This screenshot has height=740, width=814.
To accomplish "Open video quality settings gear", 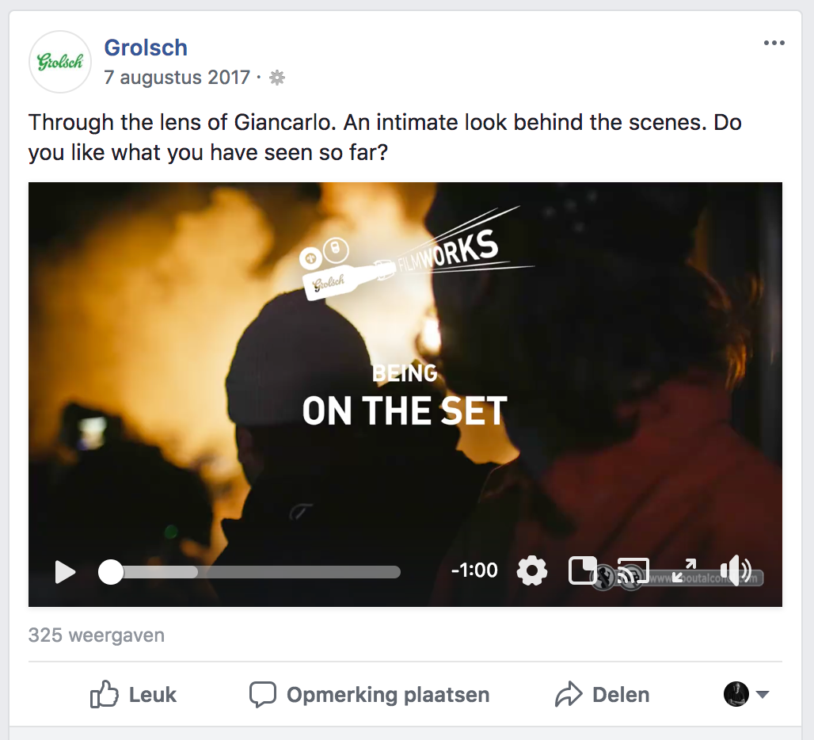I will click(532, 570).
